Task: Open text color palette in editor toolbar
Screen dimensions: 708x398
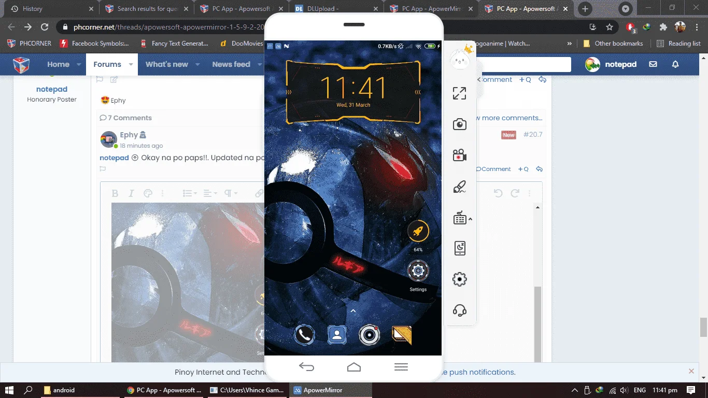Action: 147,193
